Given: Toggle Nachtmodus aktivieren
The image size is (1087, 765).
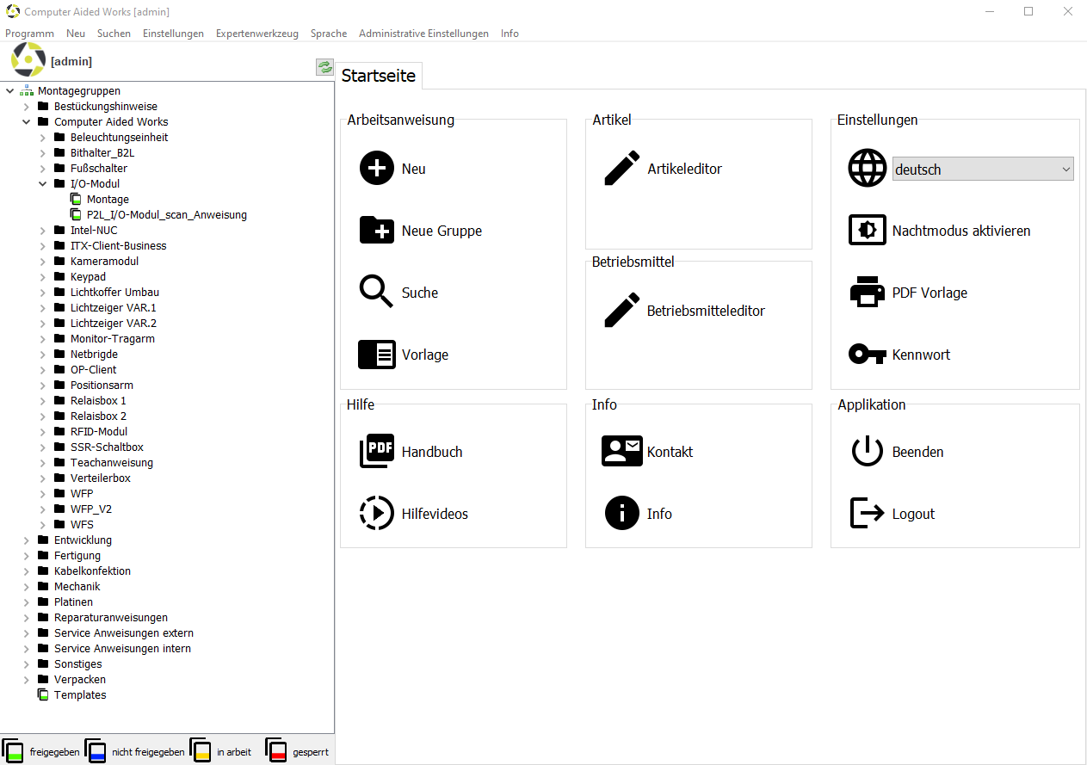Looking at the screenshot, I should point(960,231).
